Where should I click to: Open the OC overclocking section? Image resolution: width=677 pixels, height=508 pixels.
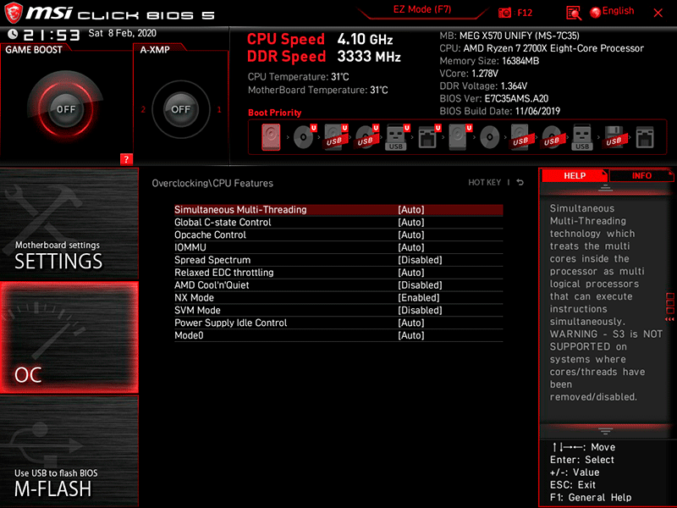pos(69,337)
